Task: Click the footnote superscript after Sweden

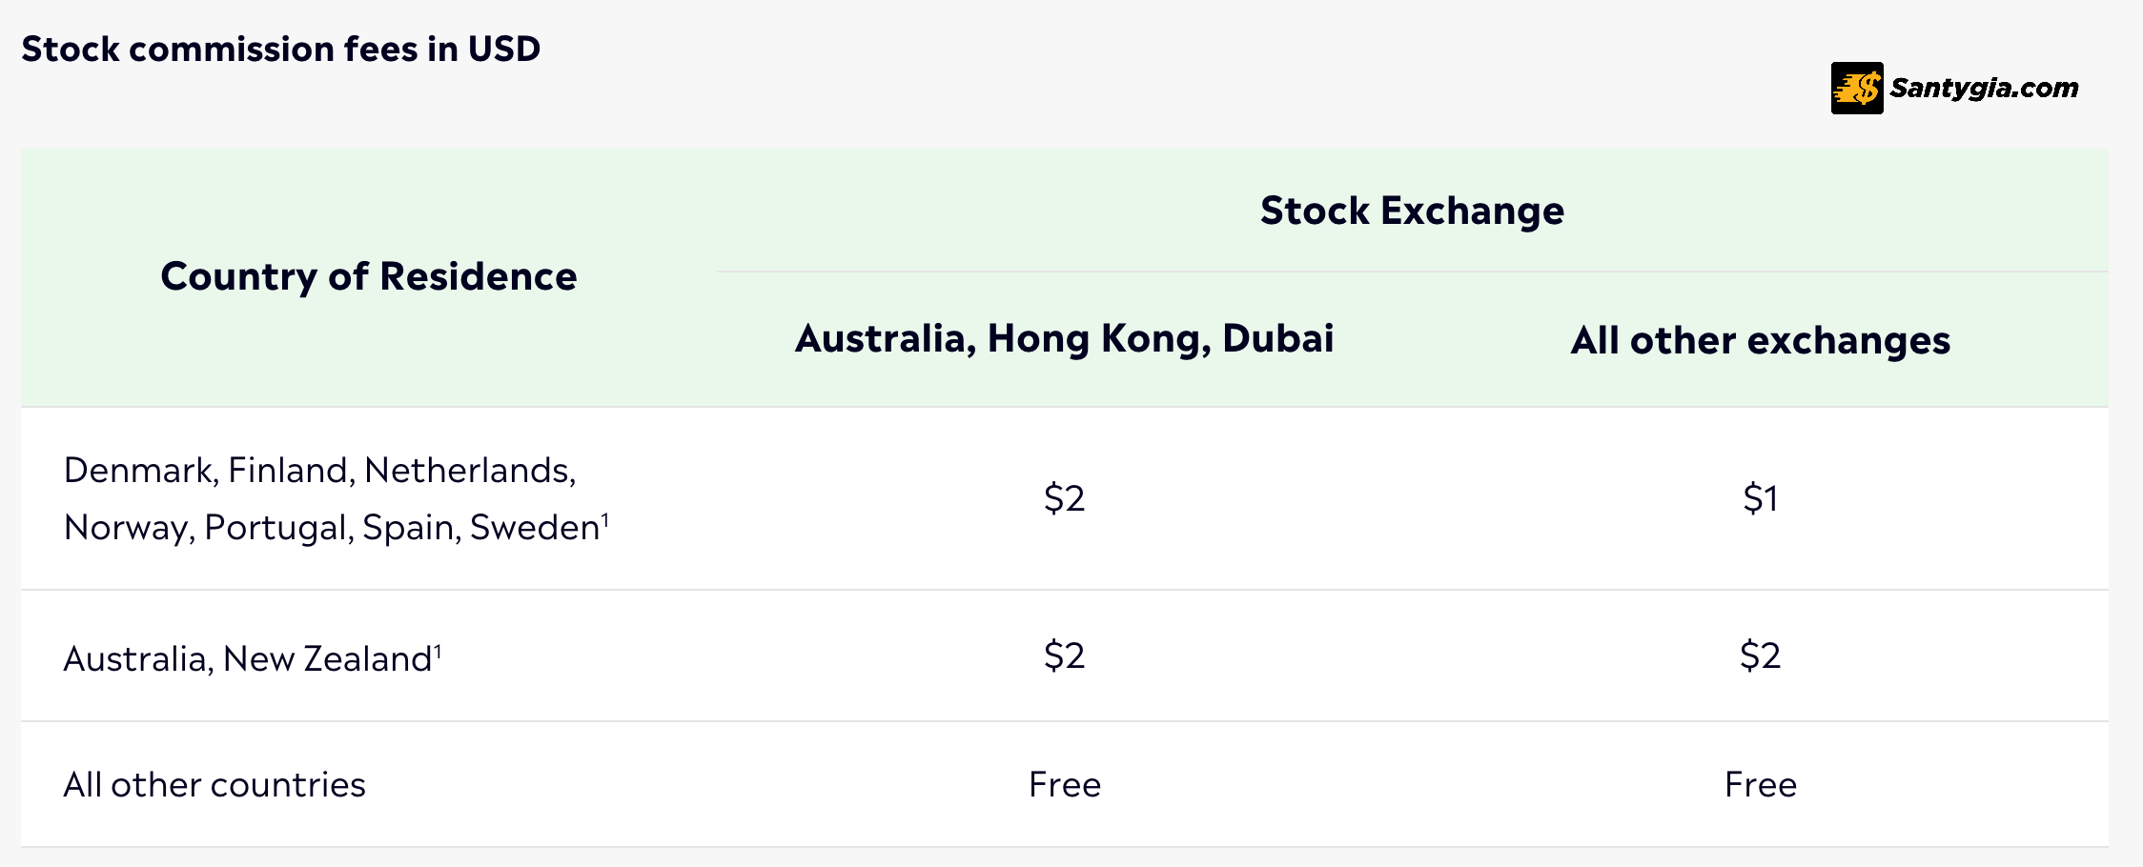Action: [x=605, y=518]
